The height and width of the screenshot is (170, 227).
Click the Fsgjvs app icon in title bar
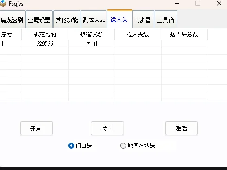click(3, 3)
